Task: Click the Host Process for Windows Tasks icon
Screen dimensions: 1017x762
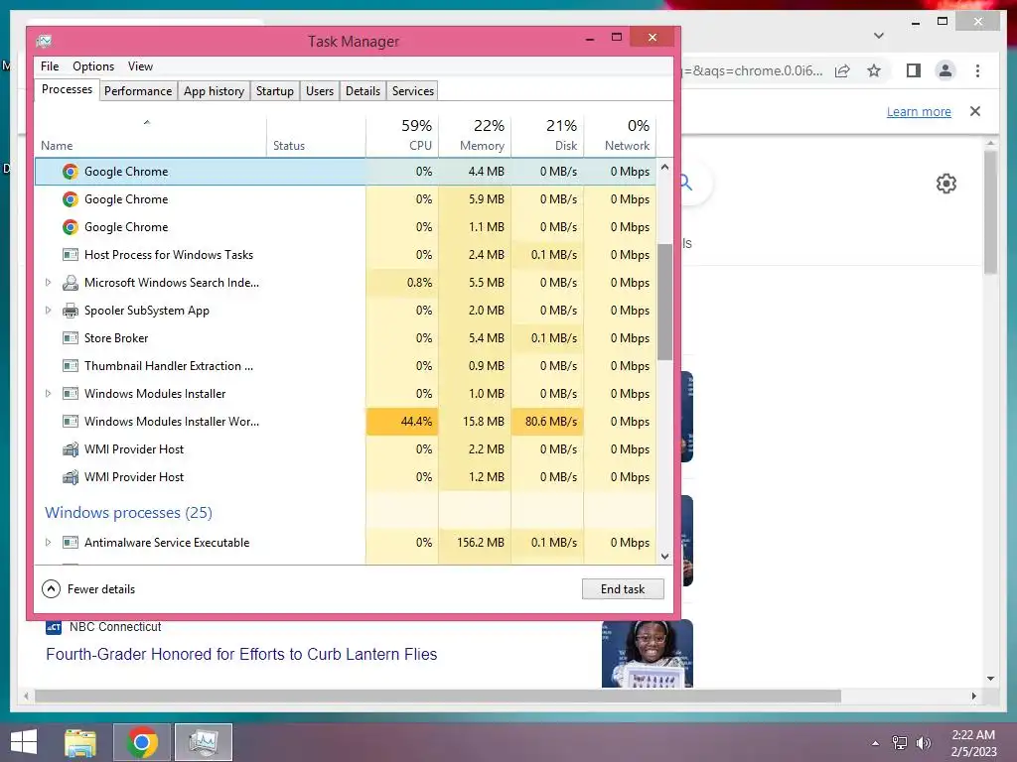Action: tap(71, 255)
